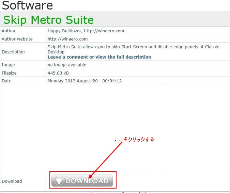This screenshot has width=230, height=193.
Task: Click the gray DOWNLOAD button
Action: coord(82,181)
